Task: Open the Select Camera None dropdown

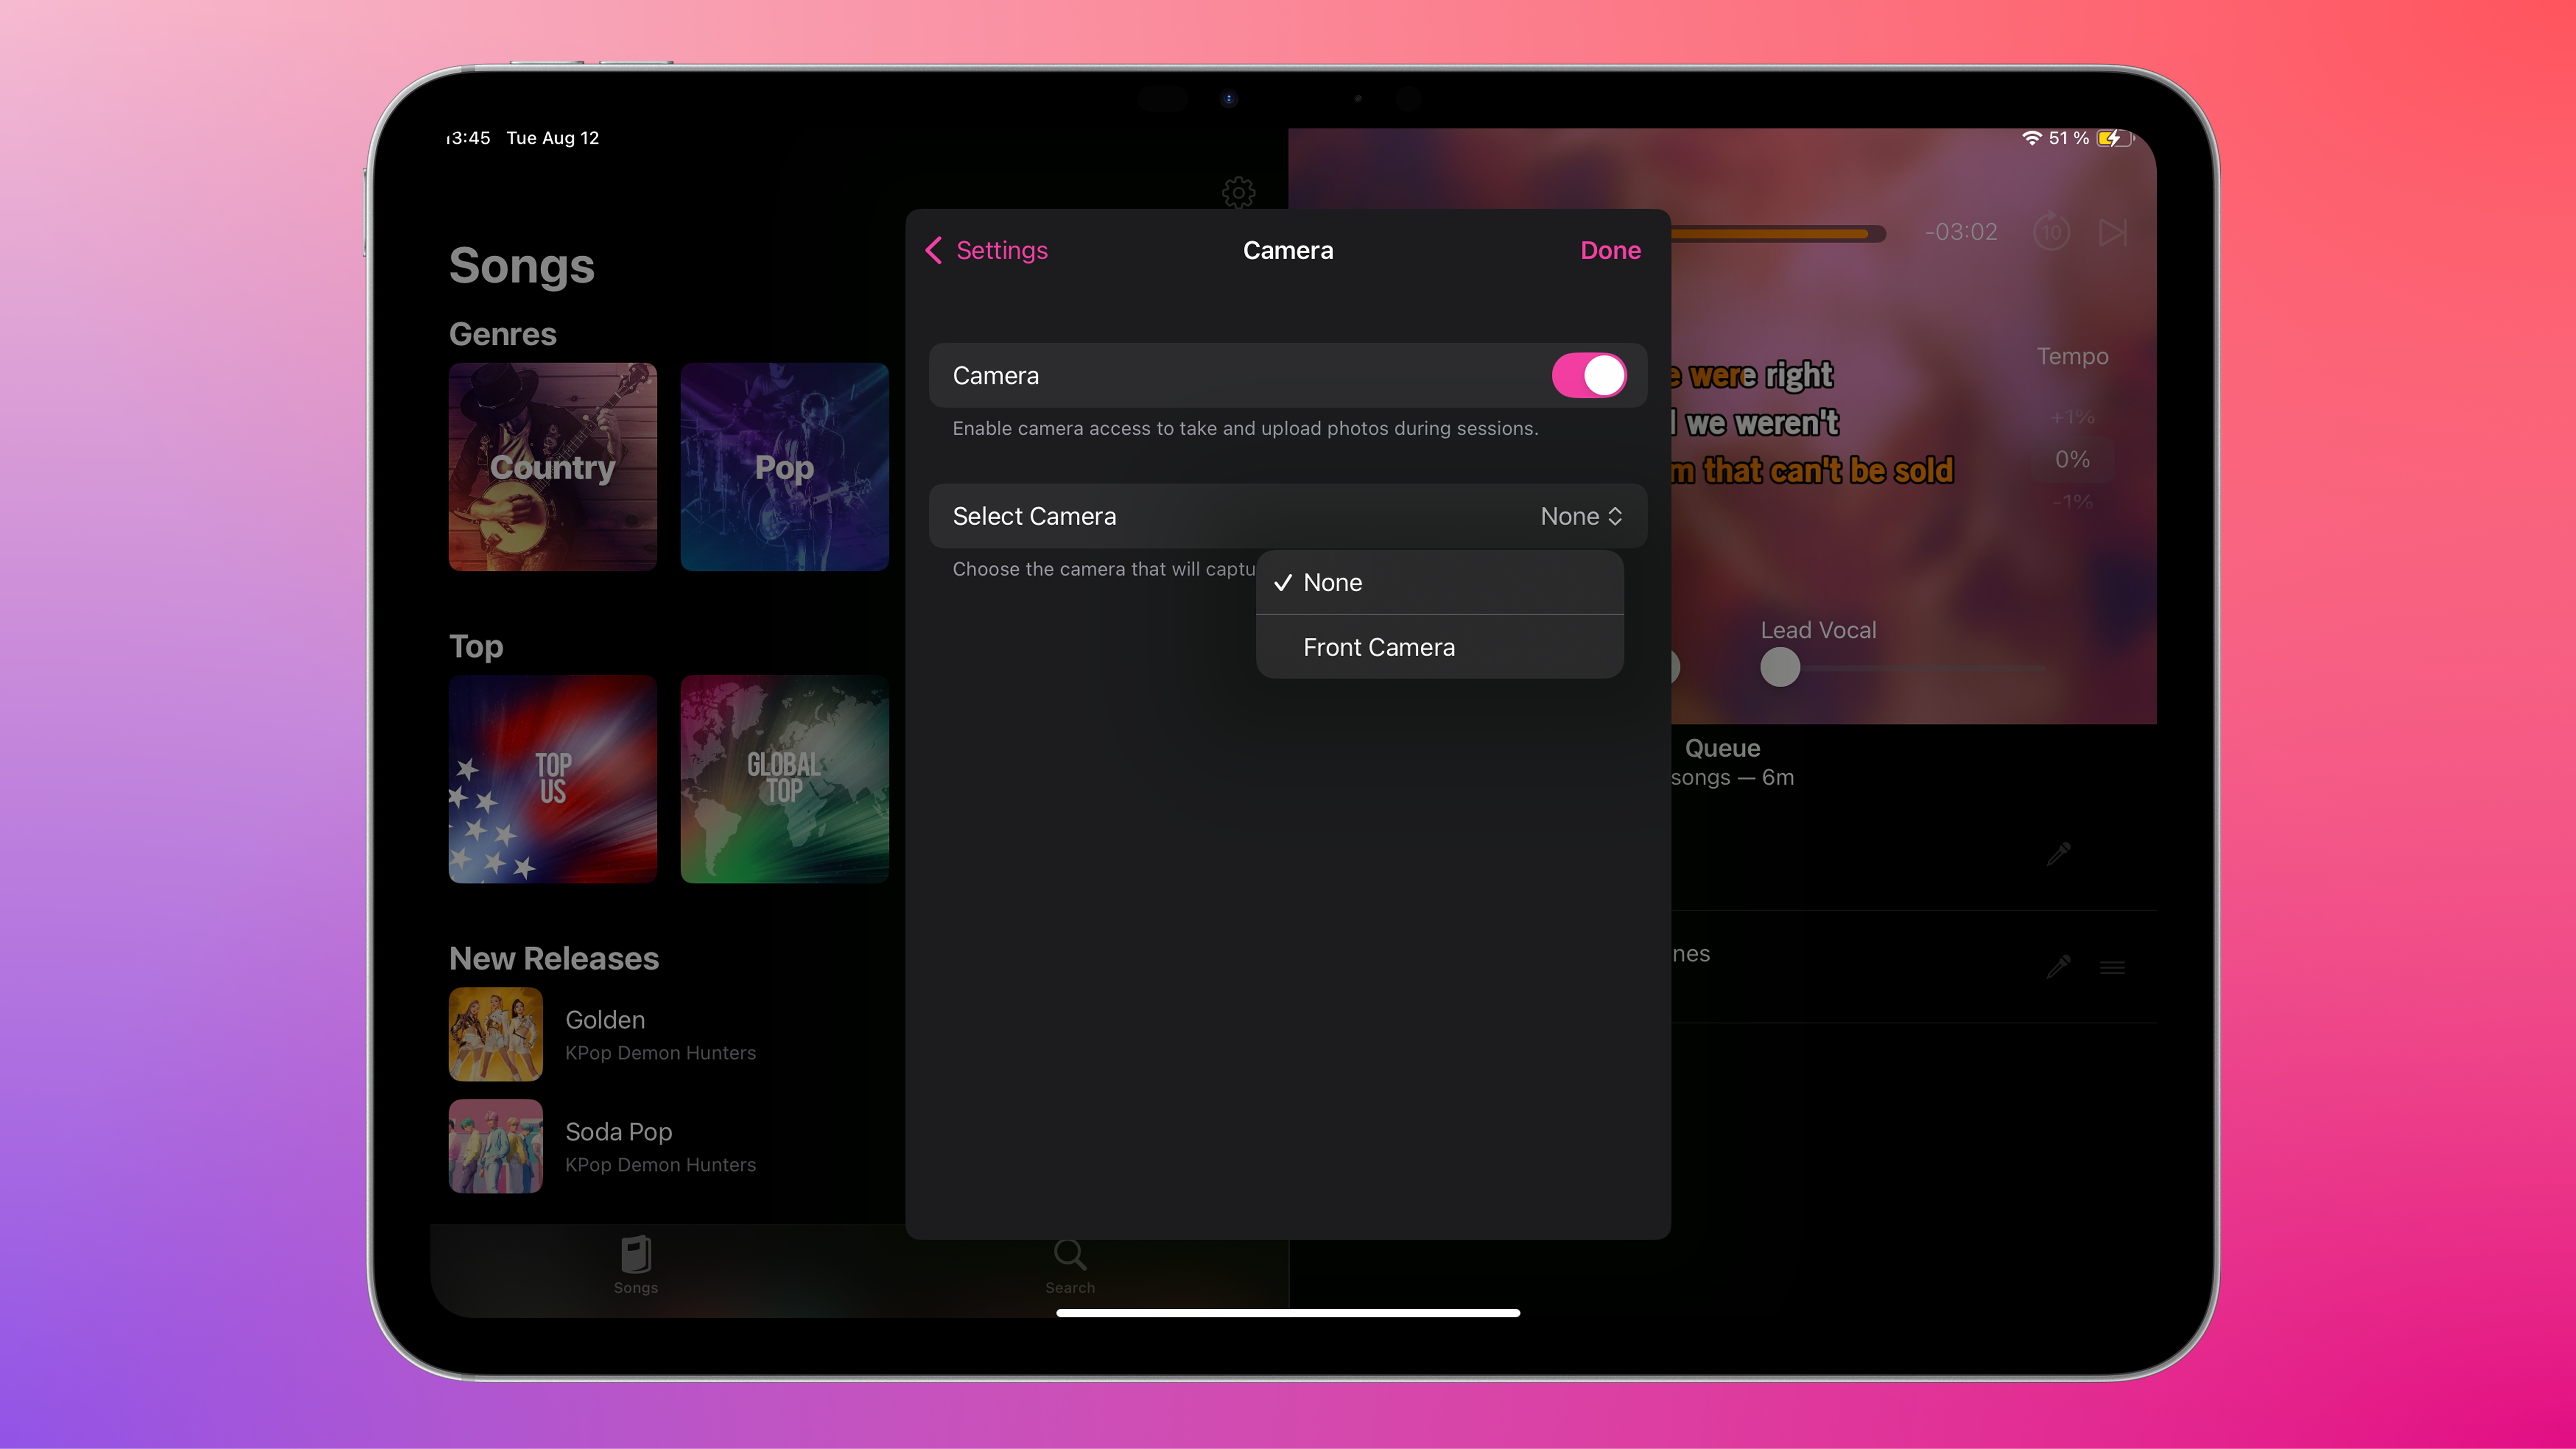Action: (x=1580, y=517)
